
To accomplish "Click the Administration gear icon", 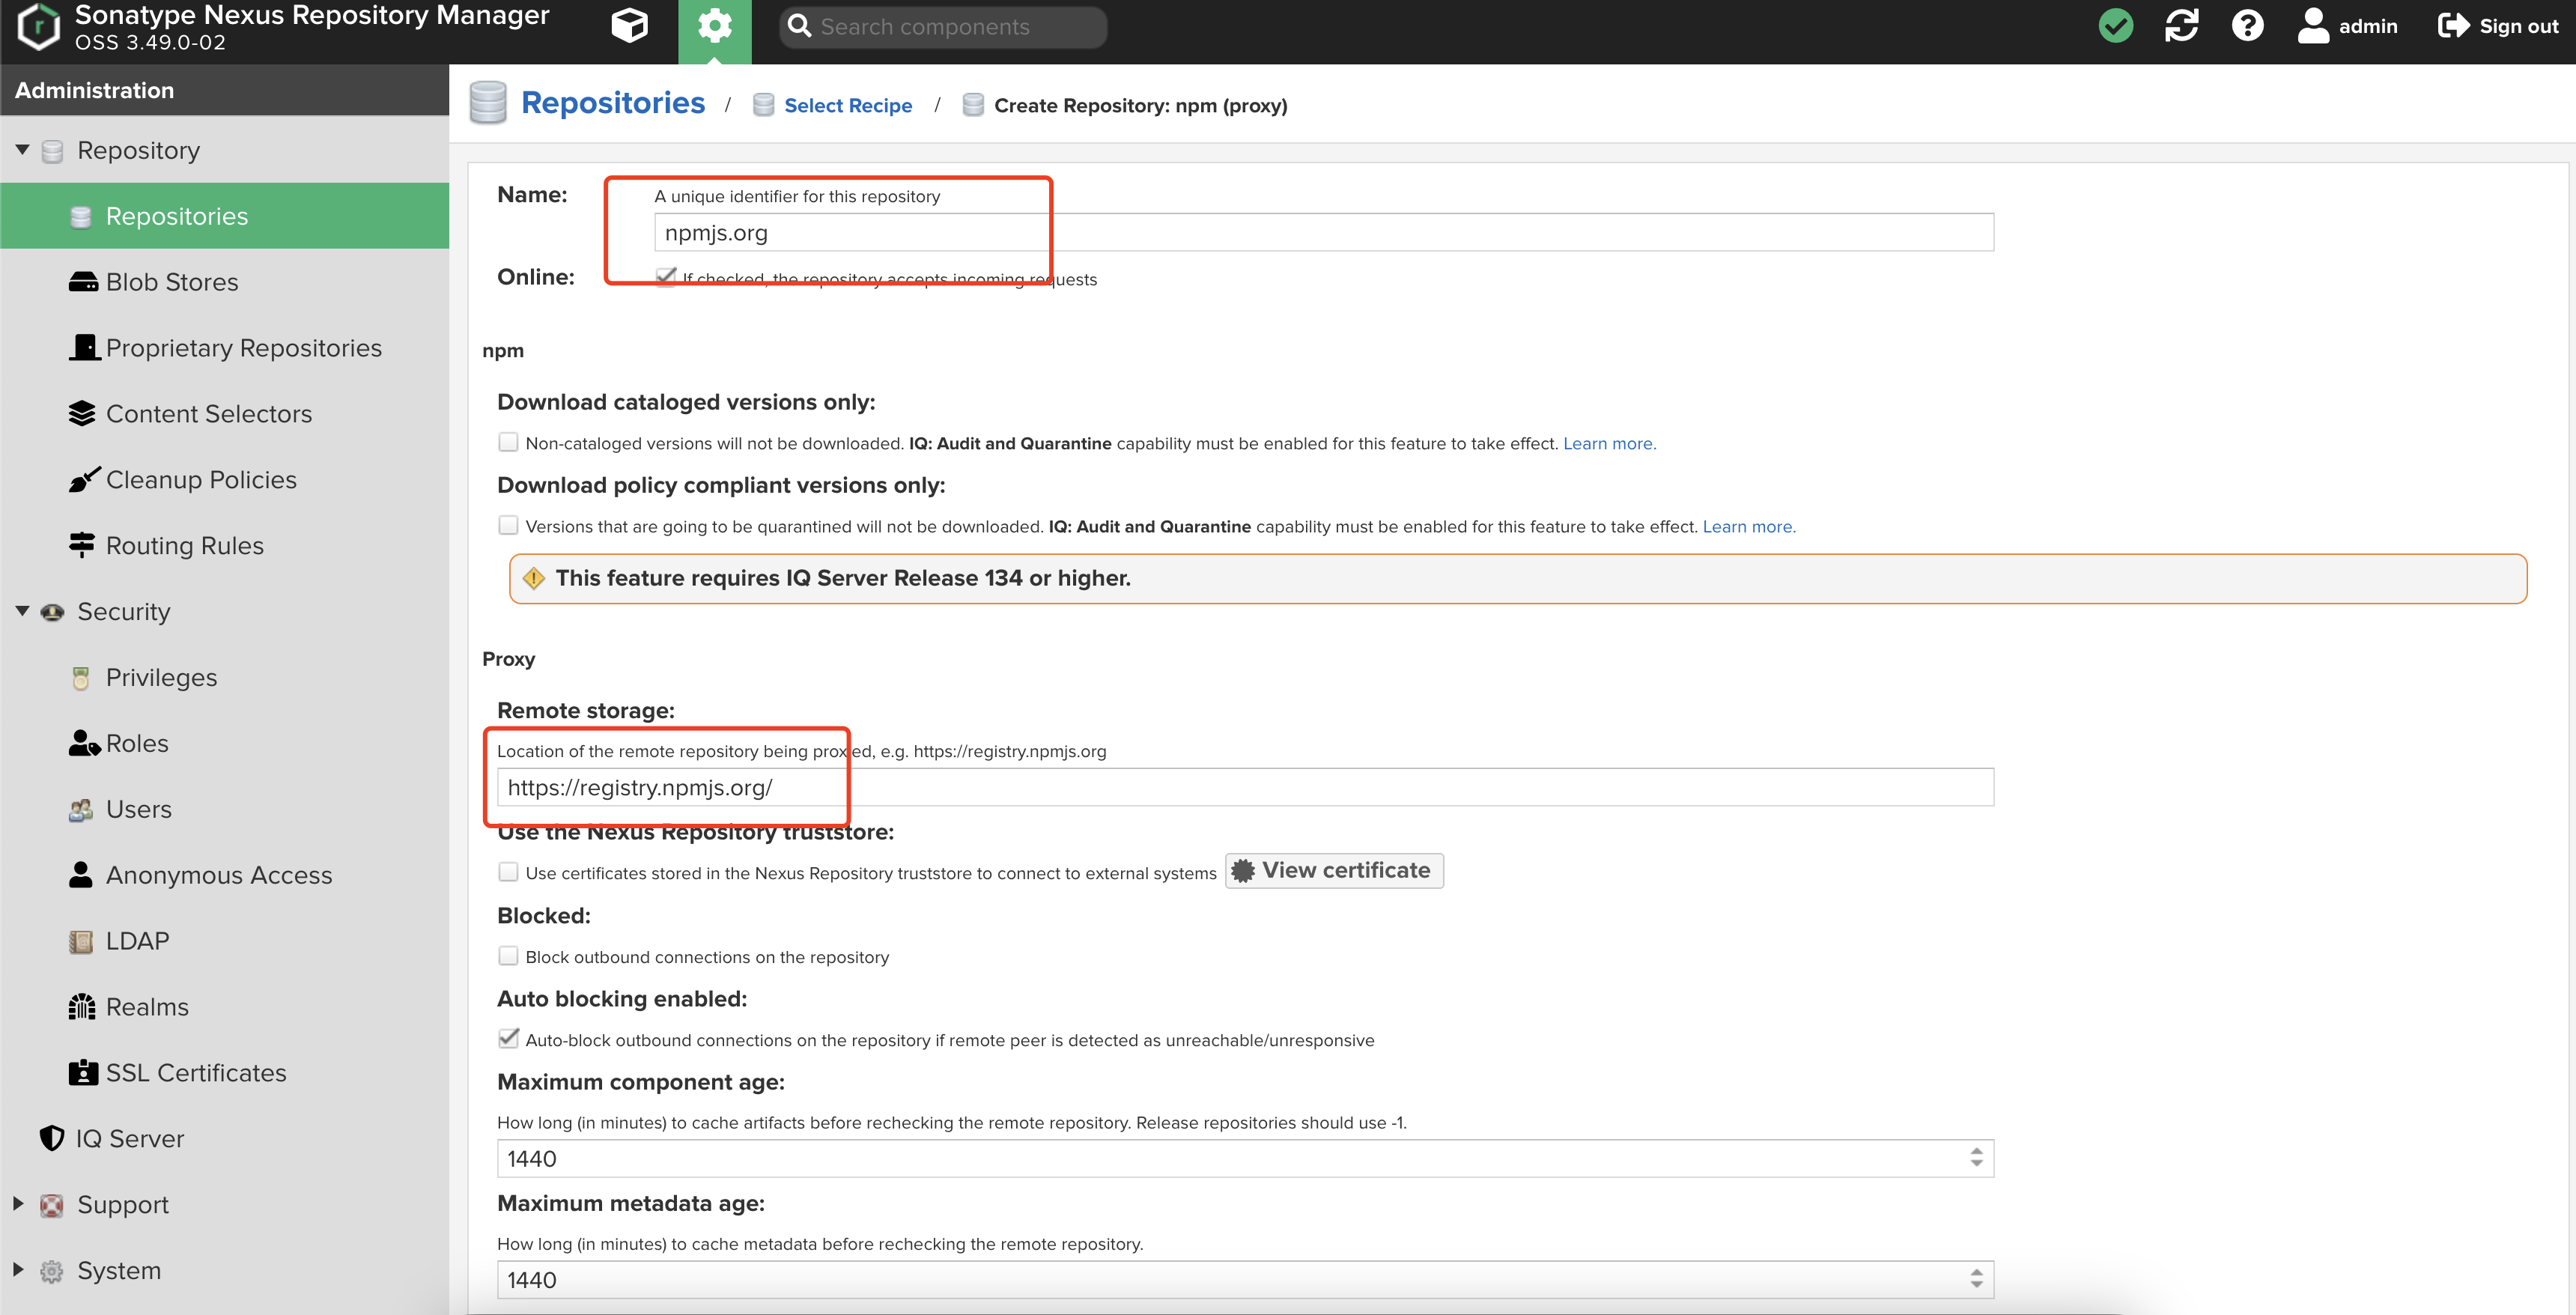I will (x=714, y=26).
